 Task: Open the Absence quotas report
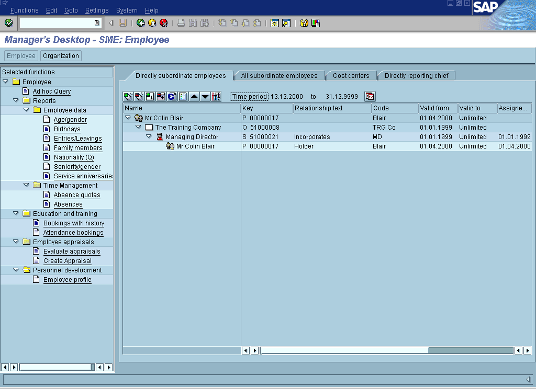pyautogui.click(x=77, y=194)
